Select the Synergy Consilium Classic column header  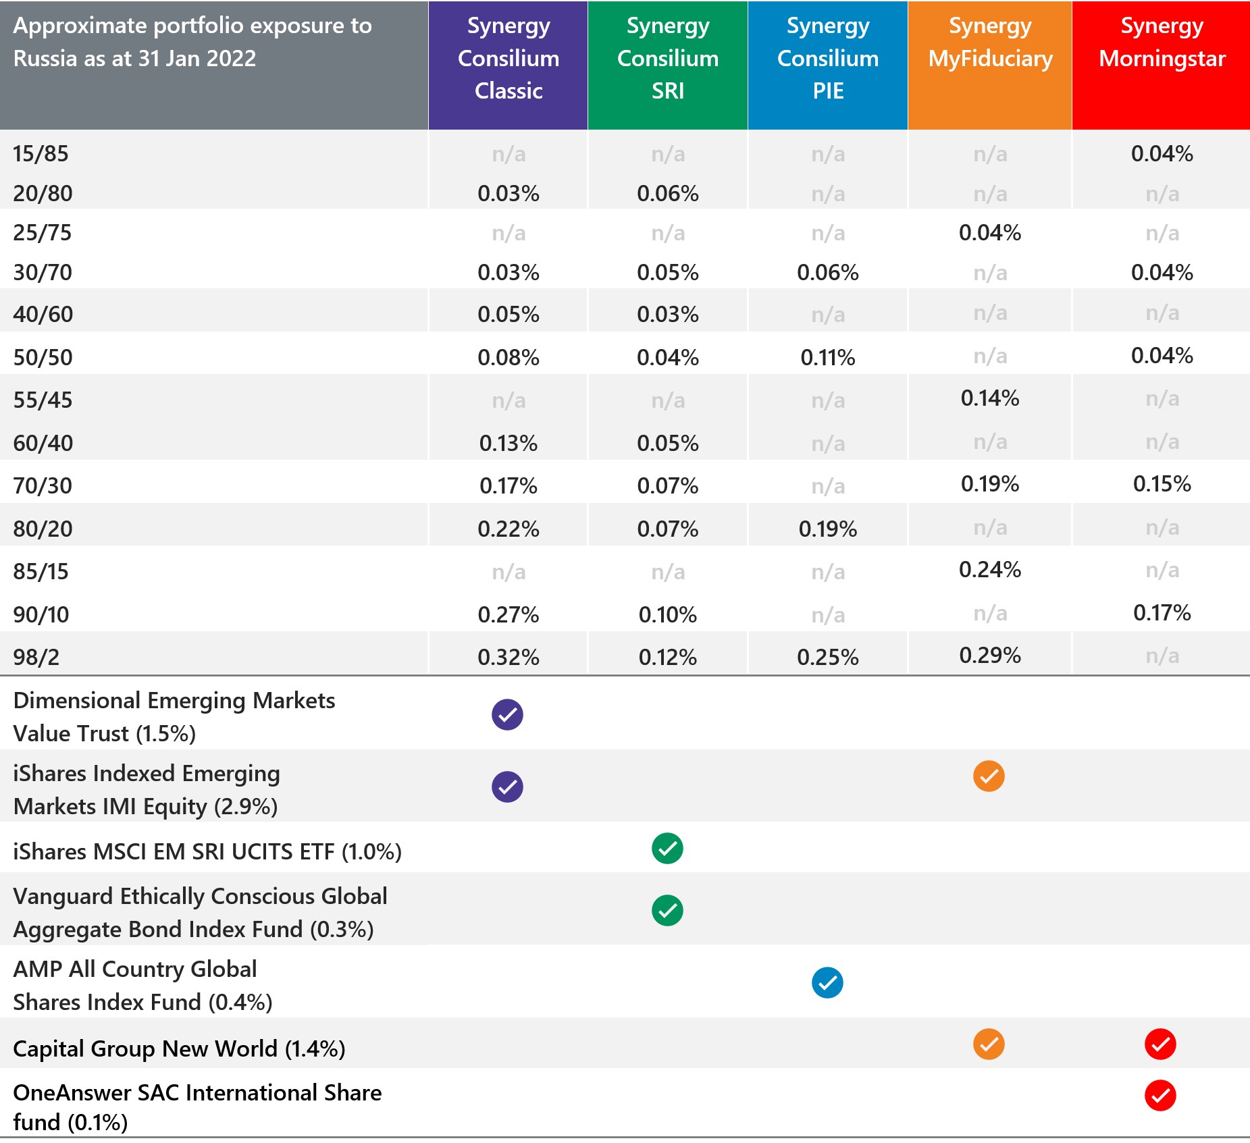pos(508,65)
